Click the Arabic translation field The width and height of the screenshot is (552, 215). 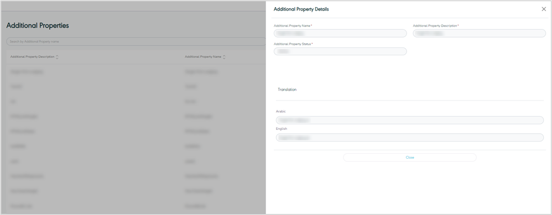410,120
